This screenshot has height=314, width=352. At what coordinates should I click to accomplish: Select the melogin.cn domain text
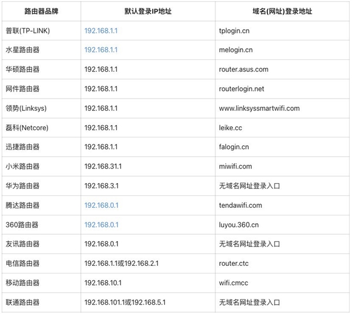point(236,49)
